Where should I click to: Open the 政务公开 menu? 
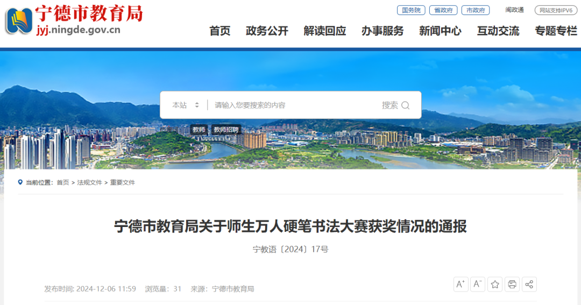tap(267, 31)
